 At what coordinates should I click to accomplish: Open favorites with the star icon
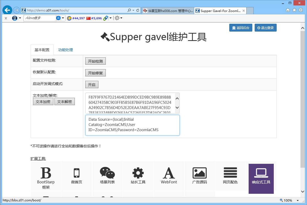coord(294,10)
